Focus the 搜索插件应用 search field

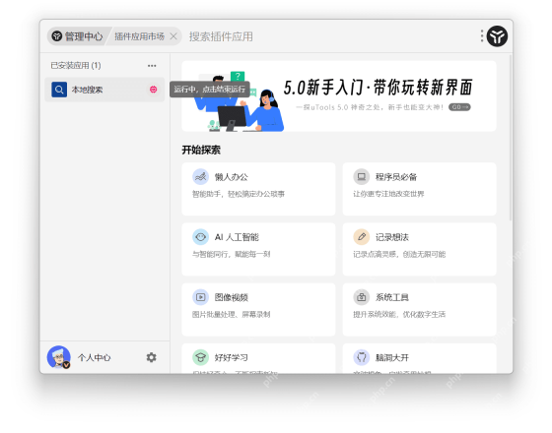pos(221,36)
